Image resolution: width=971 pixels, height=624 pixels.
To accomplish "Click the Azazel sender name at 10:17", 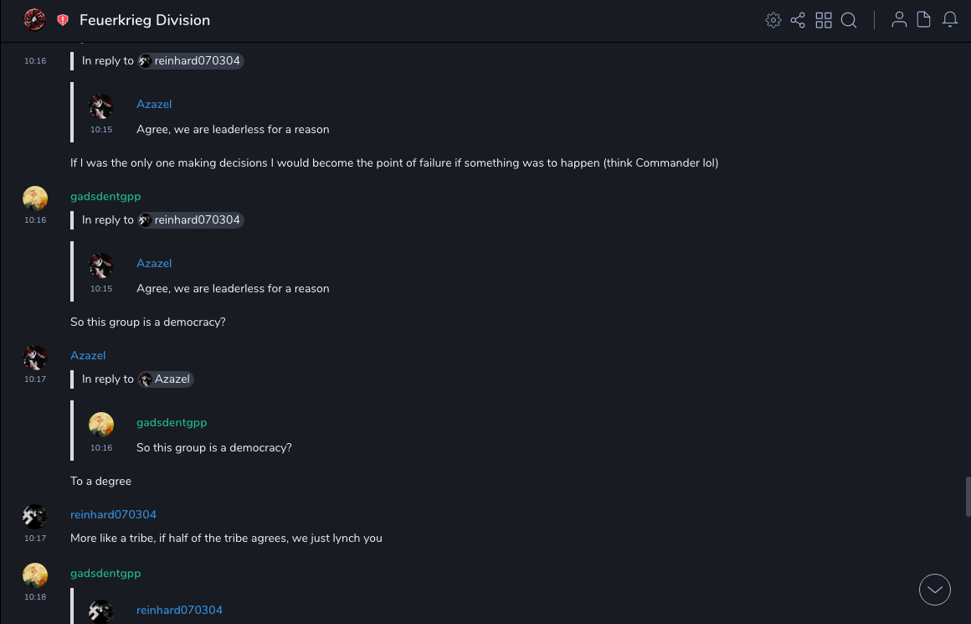I will [x=88, y=355].
